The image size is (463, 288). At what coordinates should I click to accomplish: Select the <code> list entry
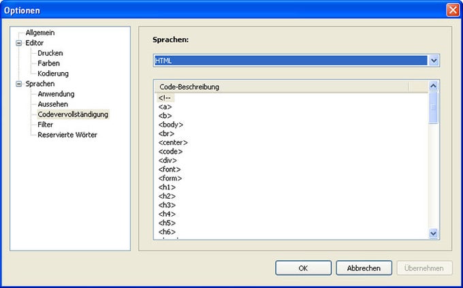(x=170, y=152)
